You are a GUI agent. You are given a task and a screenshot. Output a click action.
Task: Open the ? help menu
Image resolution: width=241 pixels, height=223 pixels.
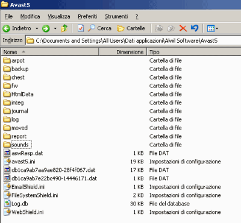coord(137,16)
